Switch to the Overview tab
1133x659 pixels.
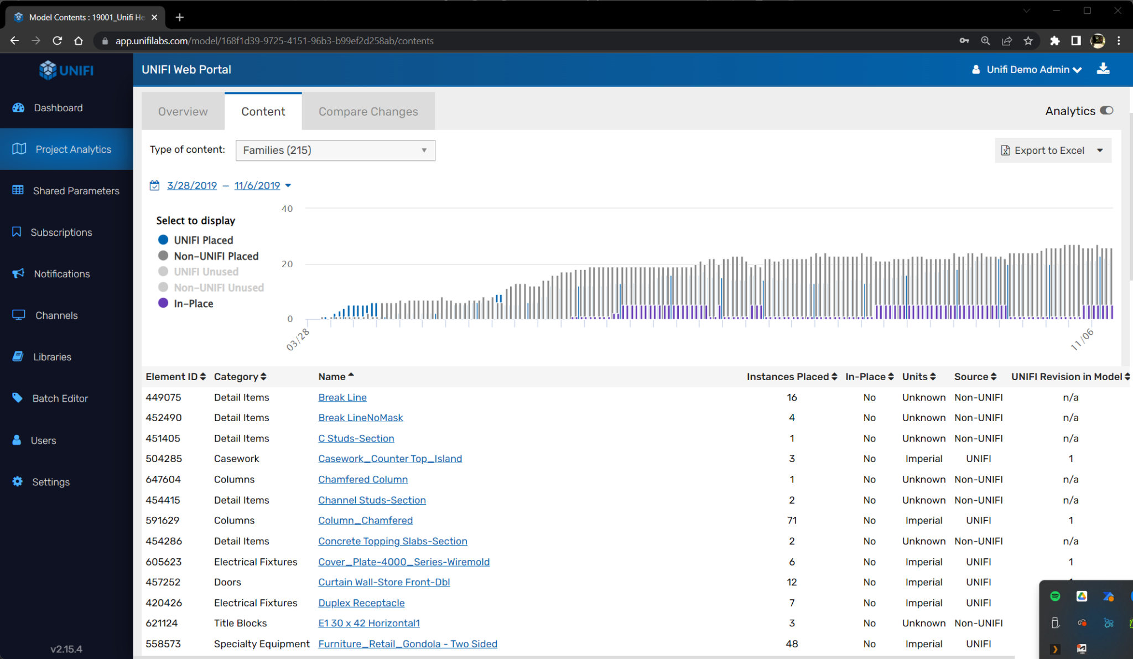coord(183,111)
